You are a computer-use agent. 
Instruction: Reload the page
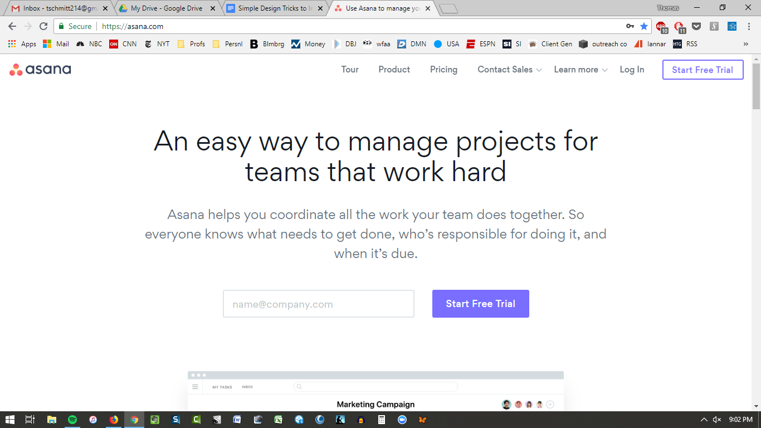pyautogui.click(x=43, y=26)
